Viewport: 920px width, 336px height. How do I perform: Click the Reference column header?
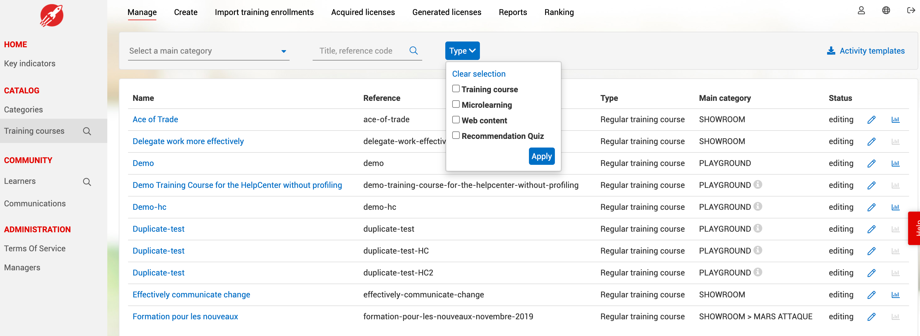(x=382, y=98)
